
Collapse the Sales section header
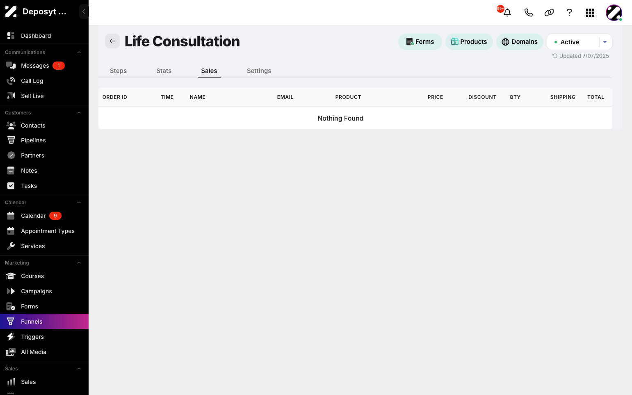79,369
